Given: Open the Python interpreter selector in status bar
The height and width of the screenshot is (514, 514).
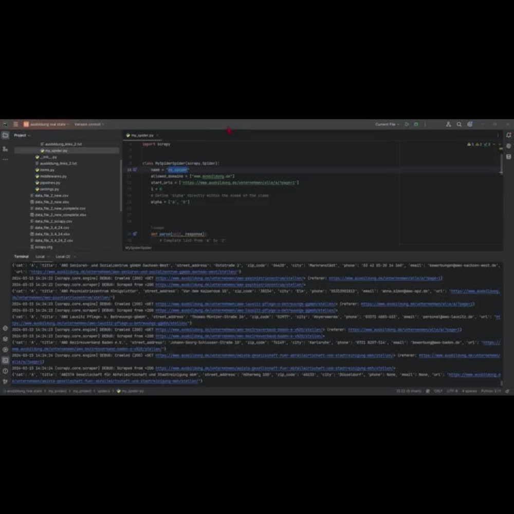Looking at the screenshot, I should click(491, 391).
